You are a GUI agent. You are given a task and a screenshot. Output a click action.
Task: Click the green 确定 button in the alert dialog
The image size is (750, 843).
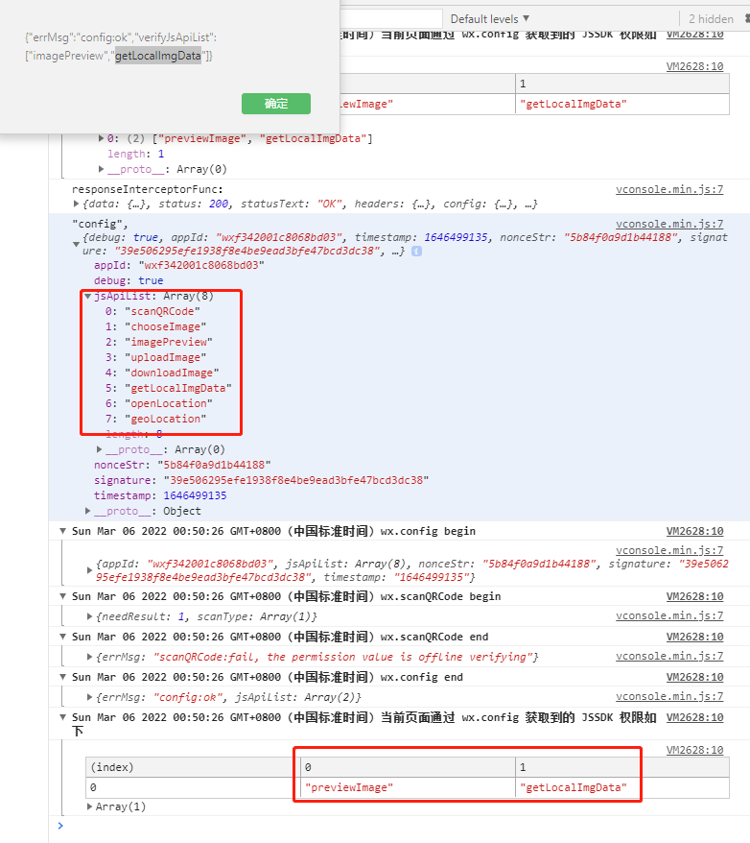click(x=276, y=104)
